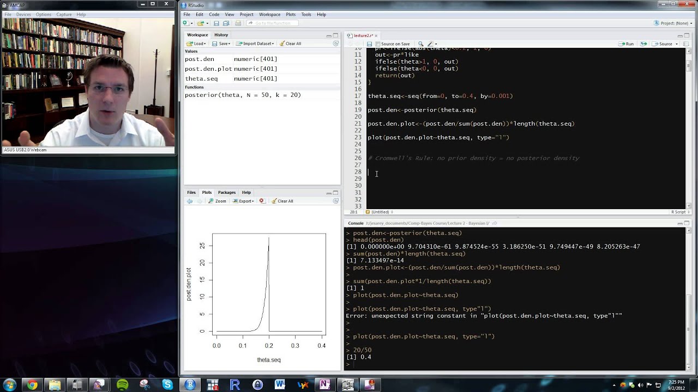Switch to the Files tab
698x392 pixels.
tap(191, 192)
